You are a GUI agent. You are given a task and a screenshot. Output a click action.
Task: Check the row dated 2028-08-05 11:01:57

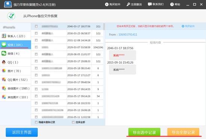point(36,54)
